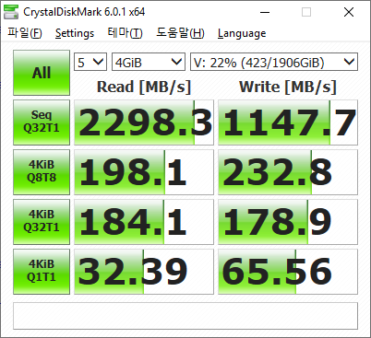The width and height of the screenshot is (371, 338).
Task: Expand the V: drive selection dropdown
Action: click(274, 62)
